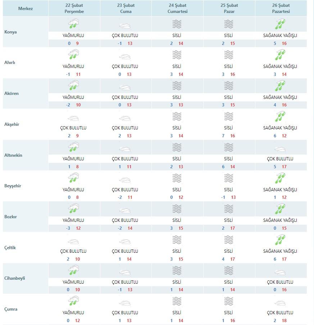Click Akşehir 7 16 temperatures for 25 Şubat
This screenshot has width=314, height=325.
(228, 136)
